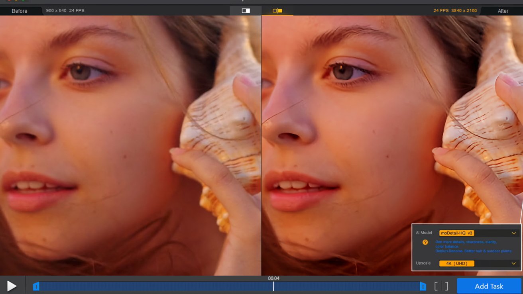Expand the Upscale dropdown arrow

click(x=513, y=263)
